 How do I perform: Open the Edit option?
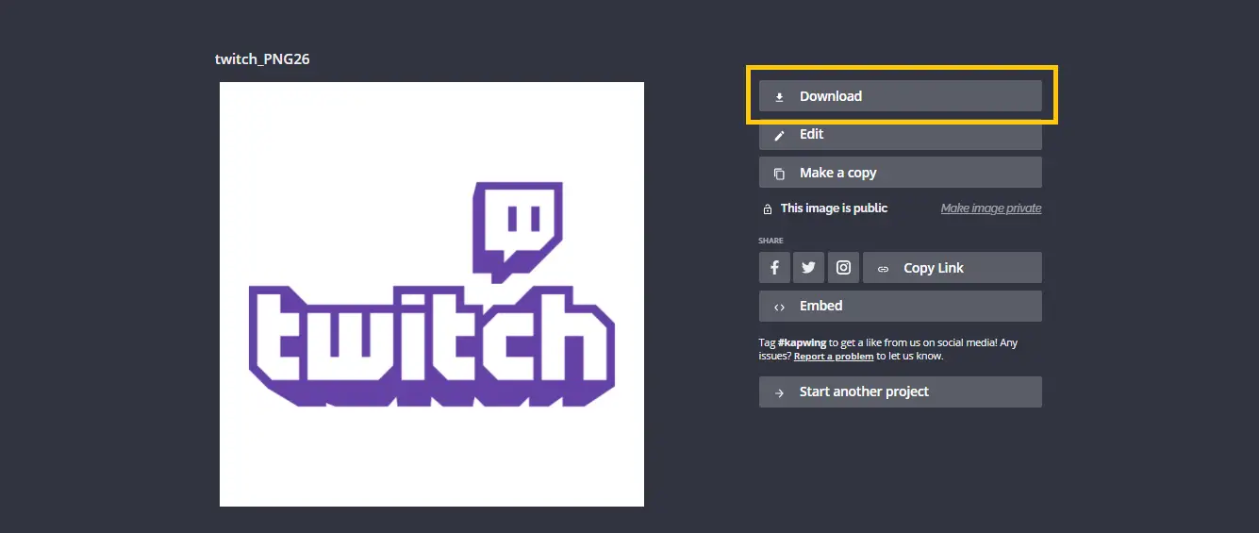pyautogui.click(x=900, y=135)
